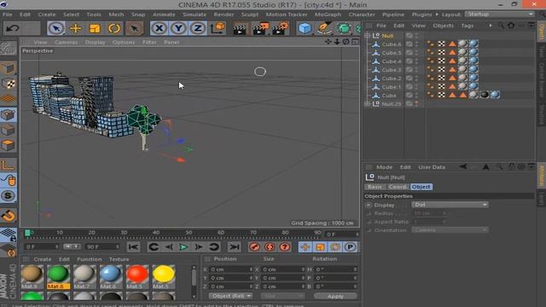This screenshot has width=546, height=307.
Task: Toggle the X axis lock
Action: coord(160,28)
